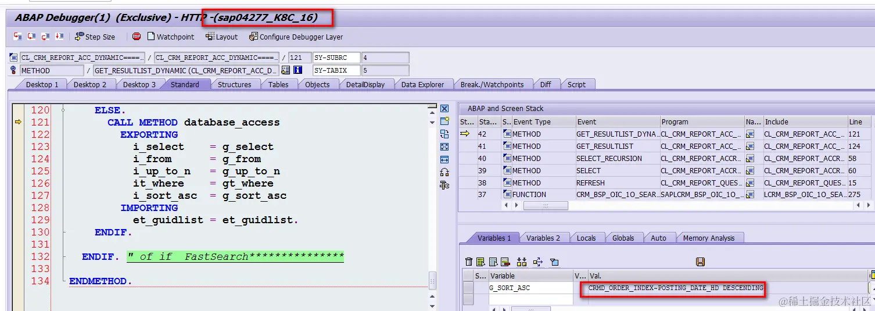Screen dimensions: 875x311
Task: Click the Event column header in the stack table
Action: pyautogui.click(x=617, y=121)
